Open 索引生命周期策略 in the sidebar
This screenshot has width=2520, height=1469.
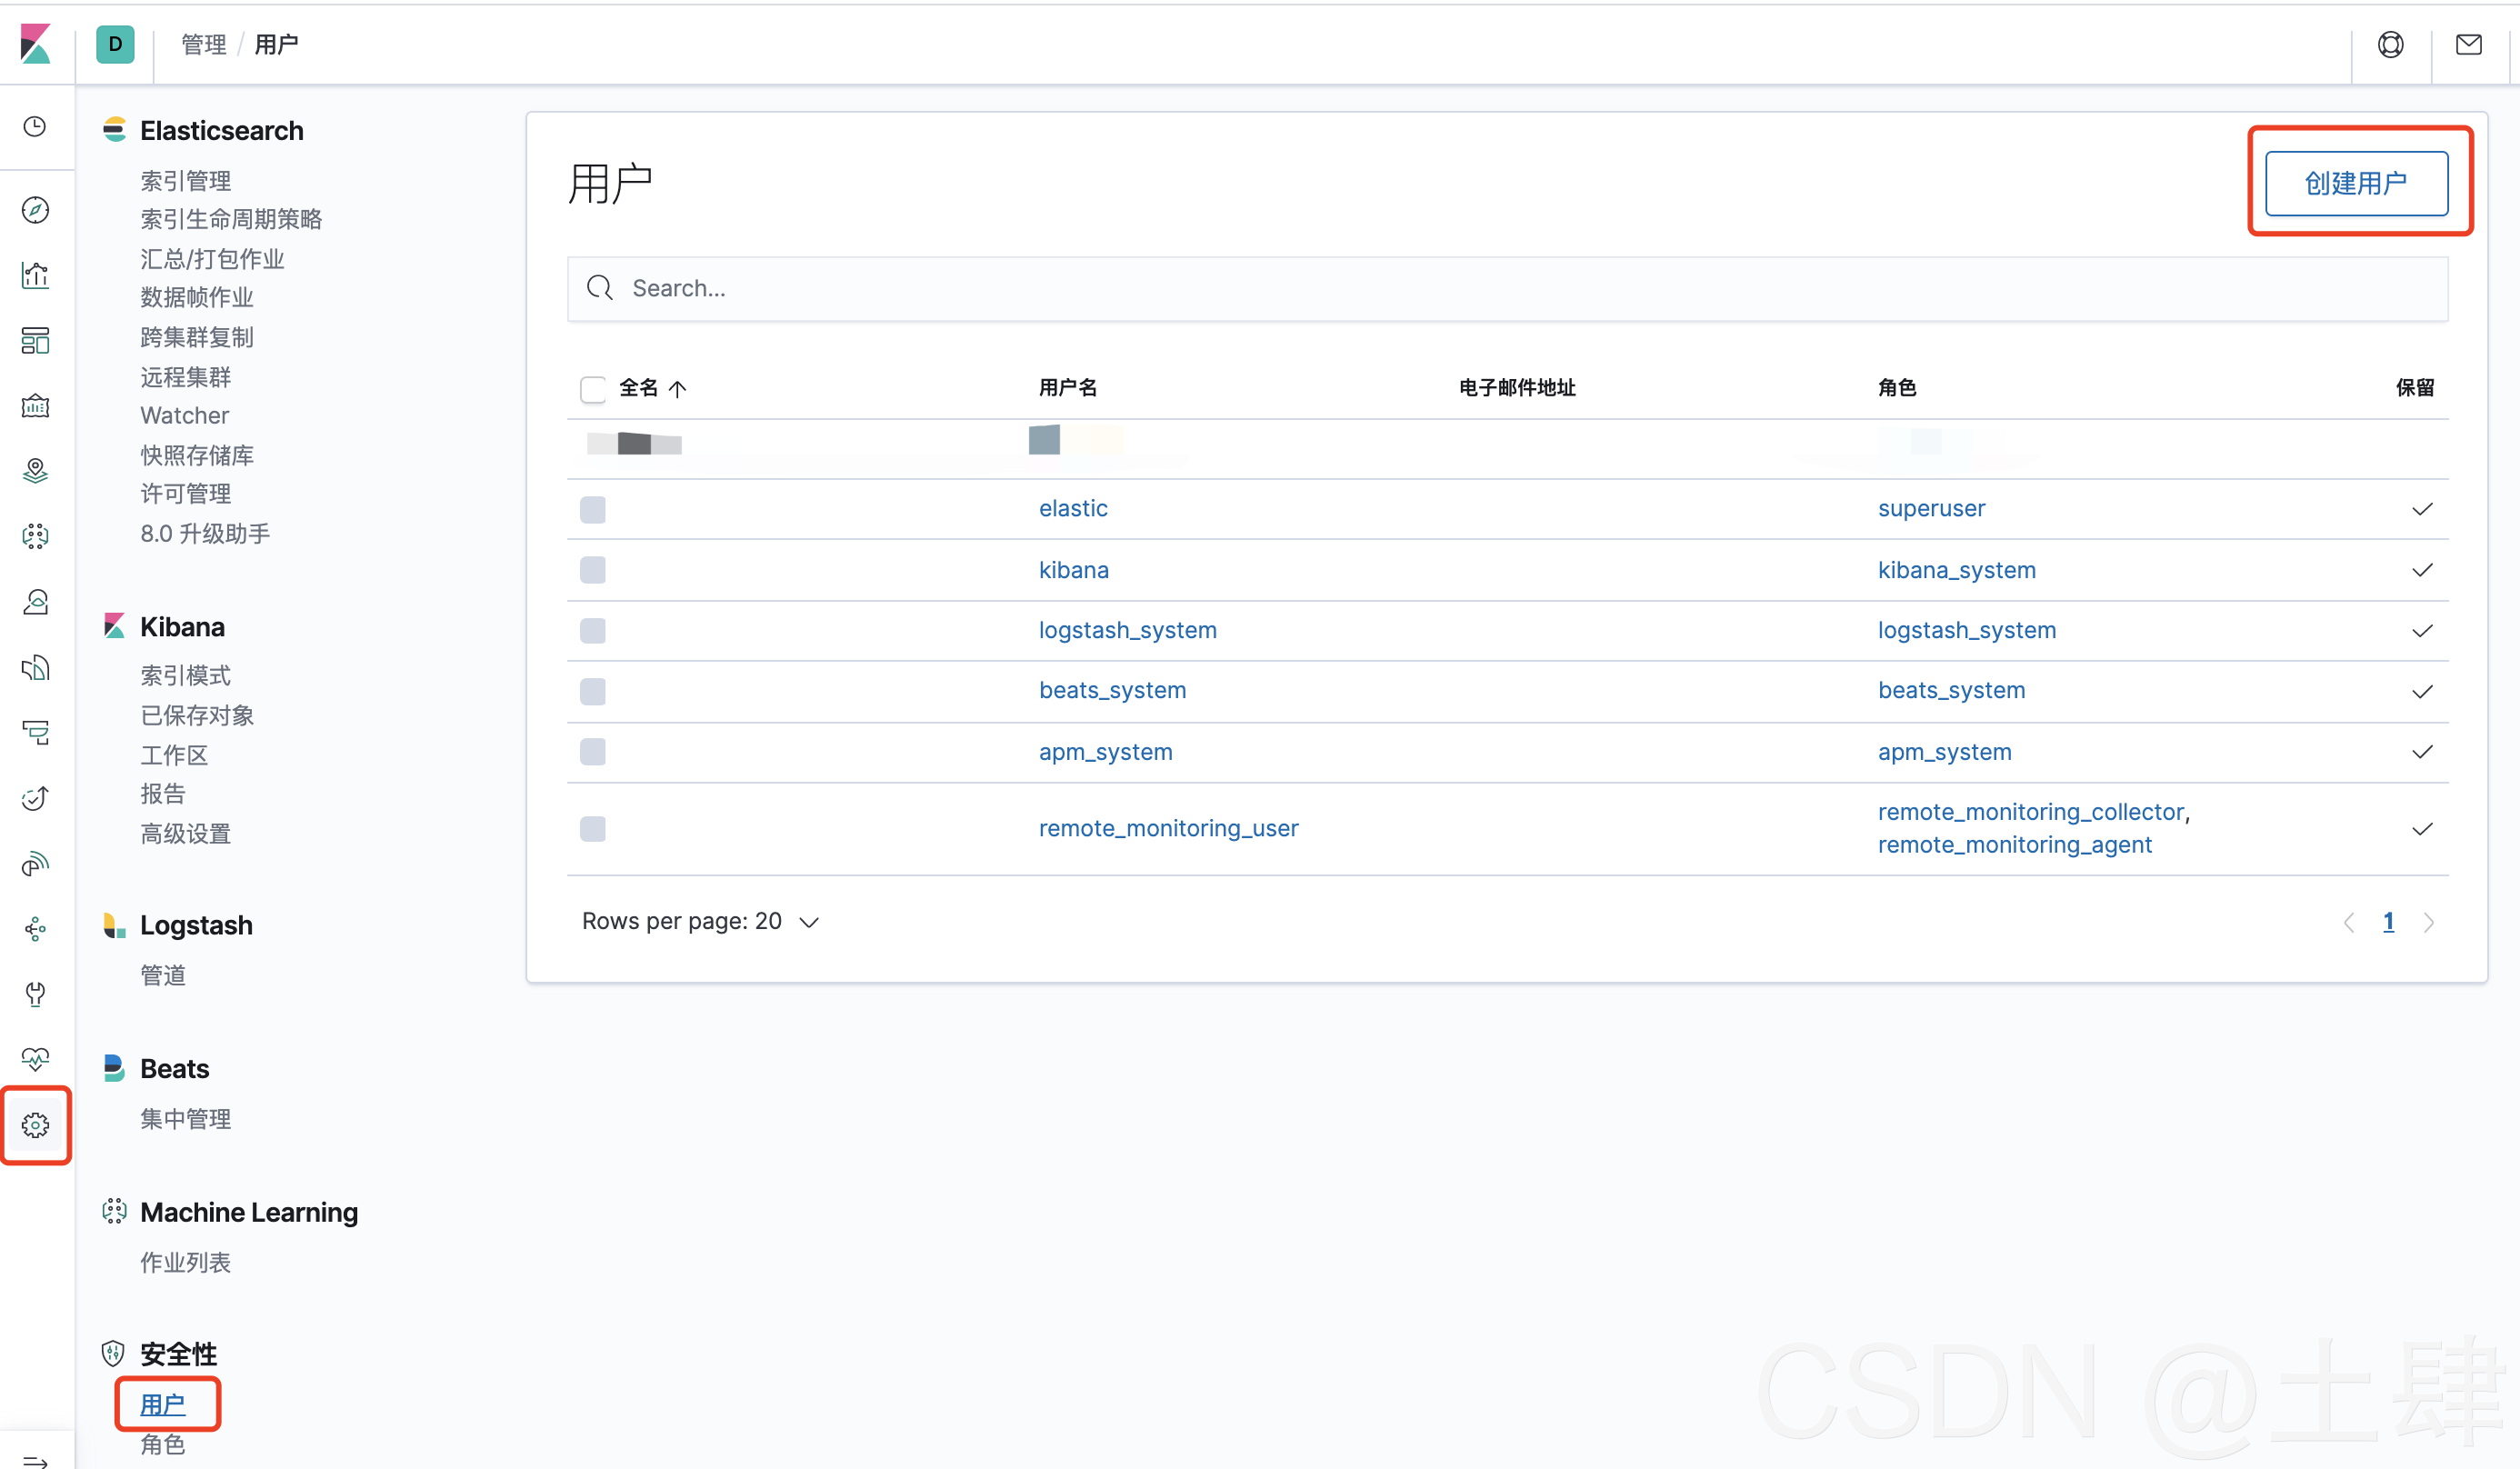(231, 219)
